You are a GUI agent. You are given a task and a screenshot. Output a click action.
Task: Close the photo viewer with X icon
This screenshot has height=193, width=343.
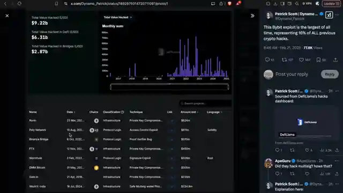point(7,16)
